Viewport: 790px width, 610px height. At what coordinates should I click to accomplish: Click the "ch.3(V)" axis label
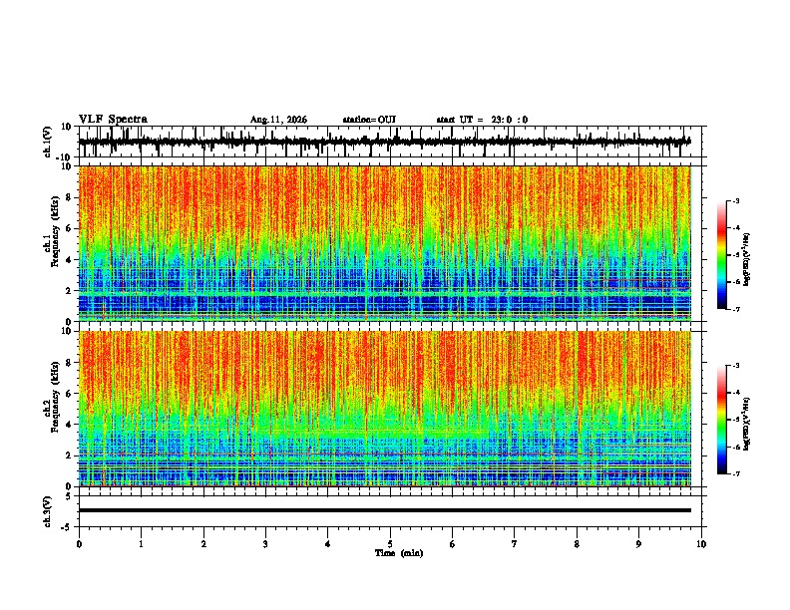(x=48, y=512)
